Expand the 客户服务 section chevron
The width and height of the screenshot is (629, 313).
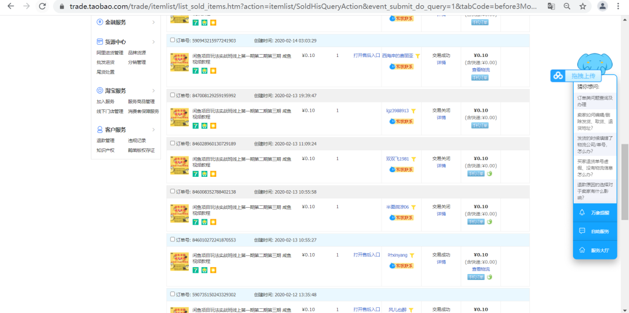[x=154, y=130]
